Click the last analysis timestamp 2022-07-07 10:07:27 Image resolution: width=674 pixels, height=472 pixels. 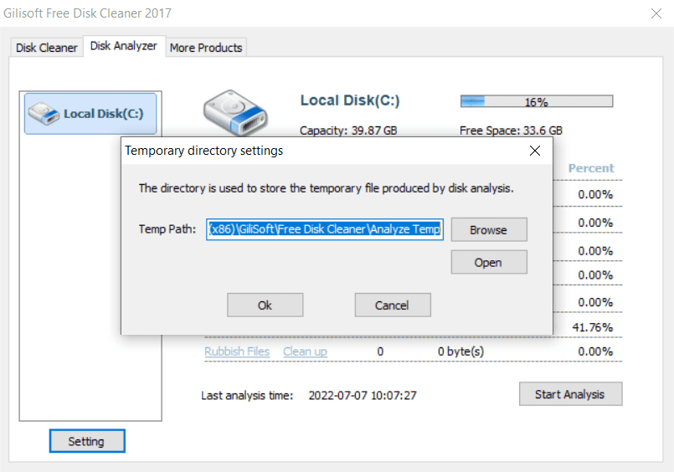click(x=363, y=395)
